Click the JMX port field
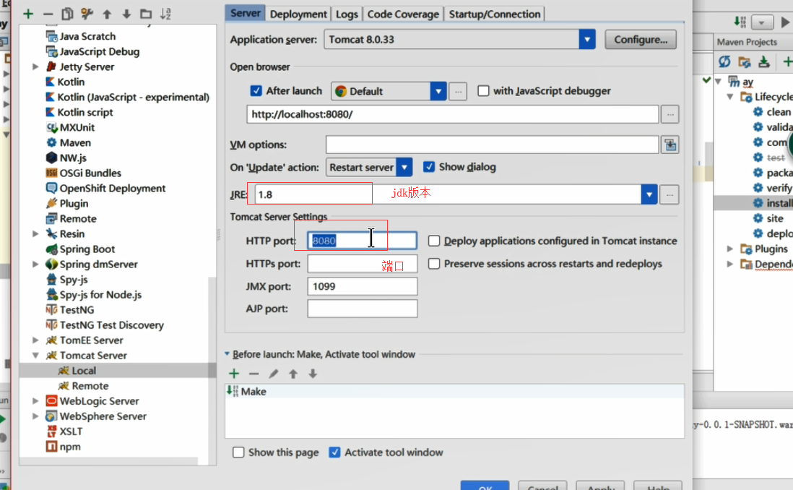 point(362,286)
